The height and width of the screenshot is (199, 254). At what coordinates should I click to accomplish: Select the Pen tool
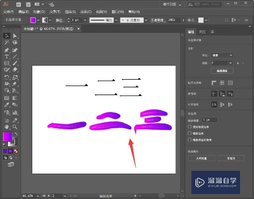tap(6, 50)
